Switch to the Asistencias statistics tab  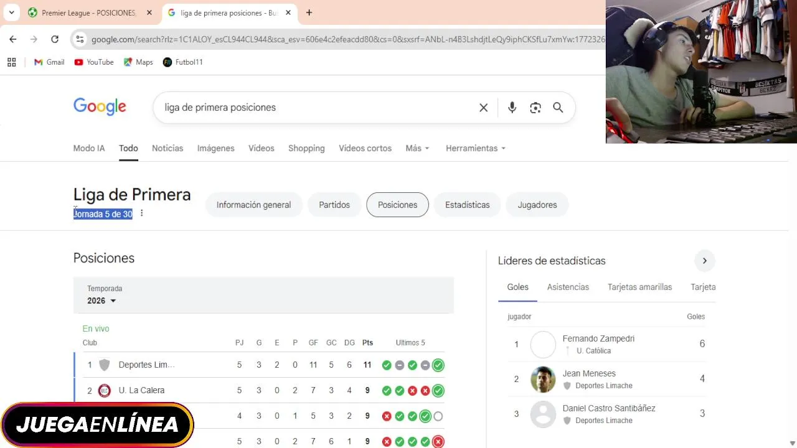point(568,287)
